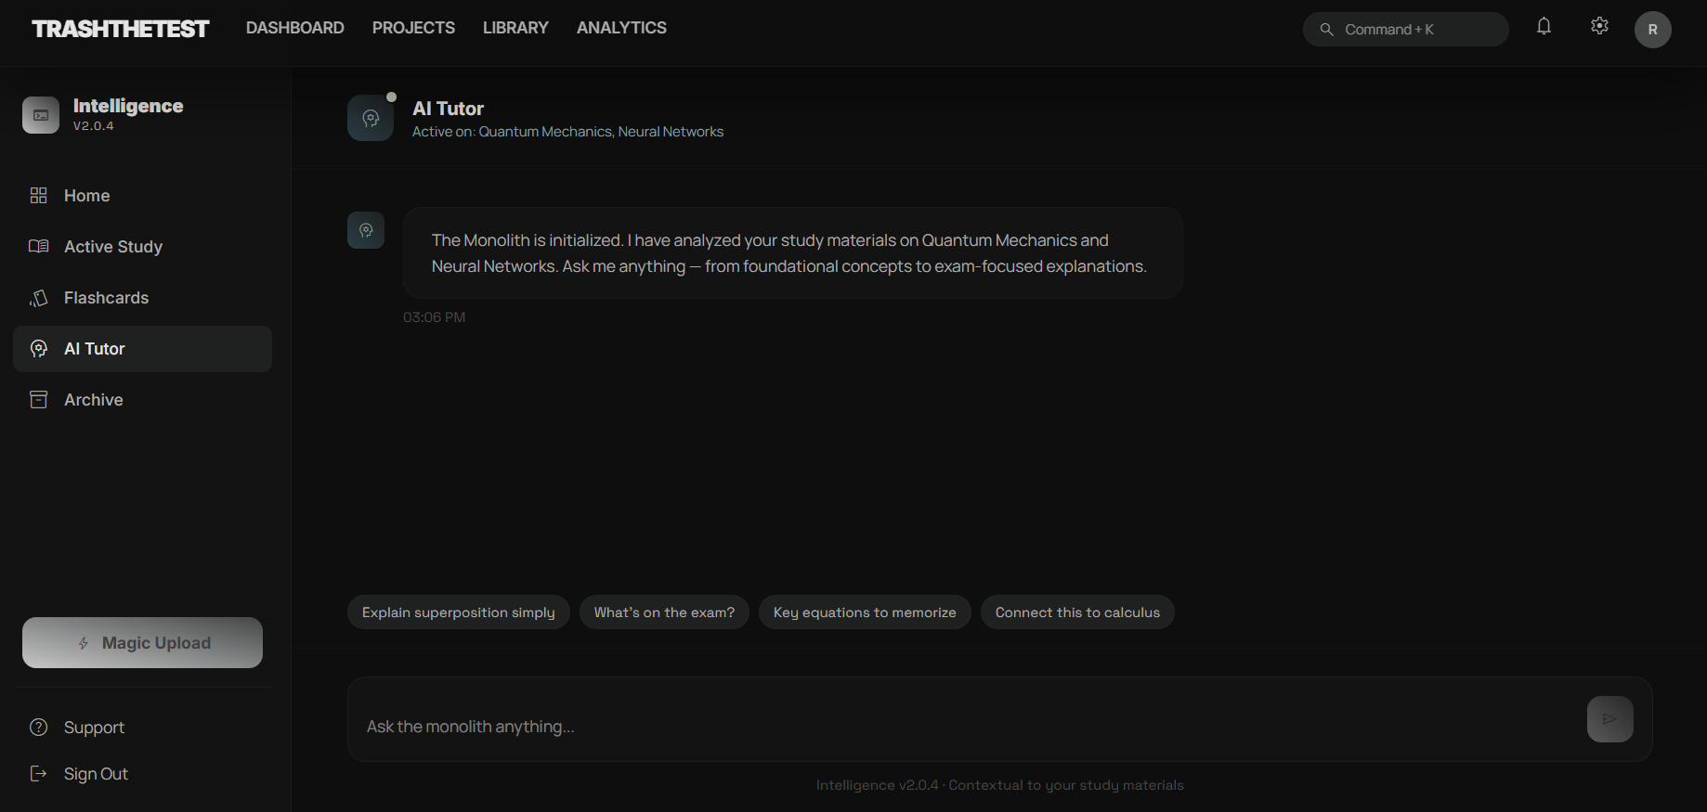Open settings gear icon

[1599, 26]
